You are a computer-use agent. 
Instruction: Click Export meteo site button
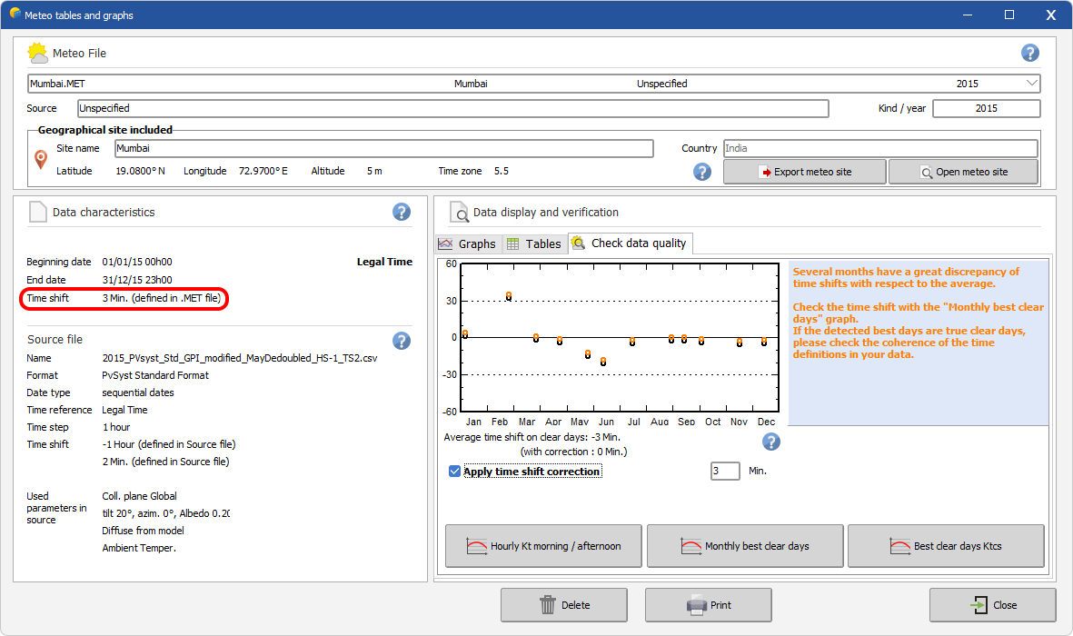pyautogui.click(x=805, y=172)
